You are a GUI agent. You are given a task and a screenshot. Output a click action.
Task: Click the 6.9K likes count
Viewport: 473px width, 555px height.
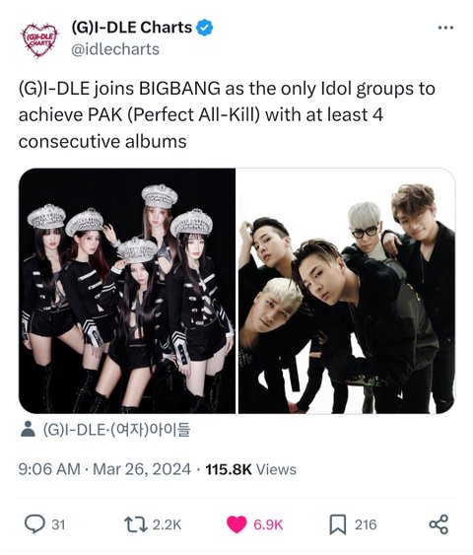(x=268, y=524)
